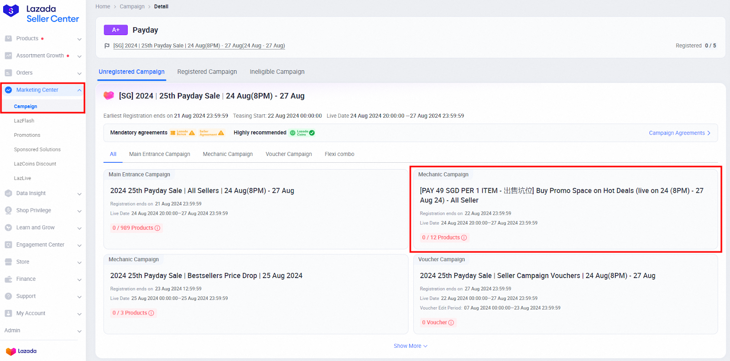Screen dimensions: 730x361
Task: Switch to the Registered Campaign tab
Action: [x=207, y=72]
